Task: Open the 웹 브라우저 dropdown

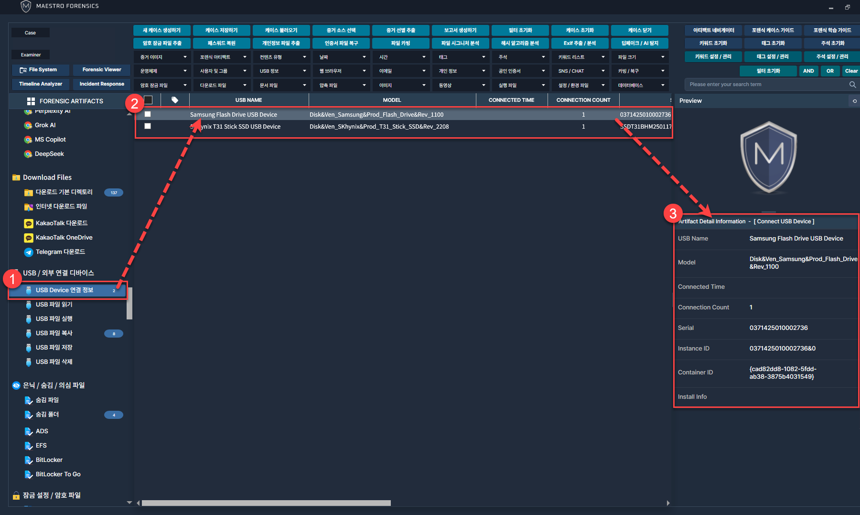Action: pos(342,71)
